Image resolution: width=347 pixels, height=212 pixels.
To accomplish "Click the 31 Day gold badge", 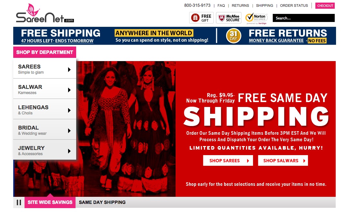I will click(233, 36).
